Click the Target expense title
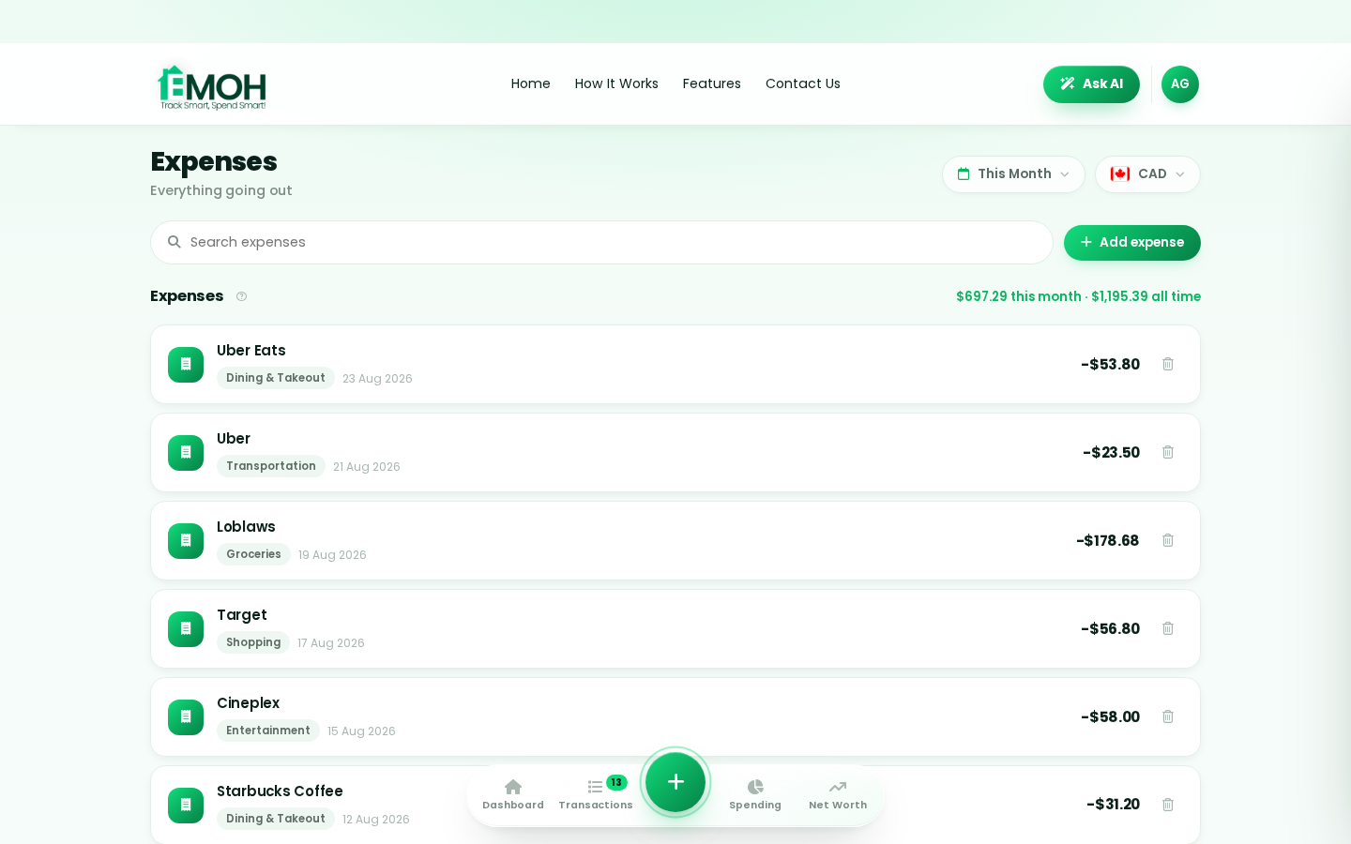The height and width of the screenshot is (844, 1351). tap(242, 615)
